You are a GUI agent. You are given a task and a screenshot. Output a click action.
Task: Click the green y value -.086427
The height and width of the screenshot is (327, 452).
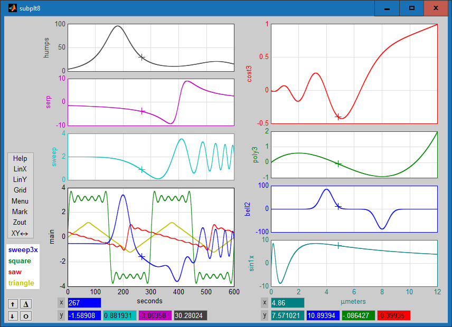(x=359, y=315)
